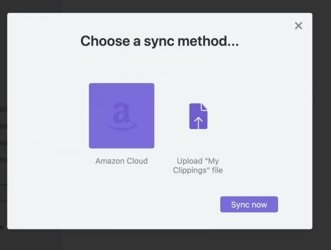The width and height of the screenshot is (331, 250).
Task: Choose the upload file document icon
Action: pos(198,116)
